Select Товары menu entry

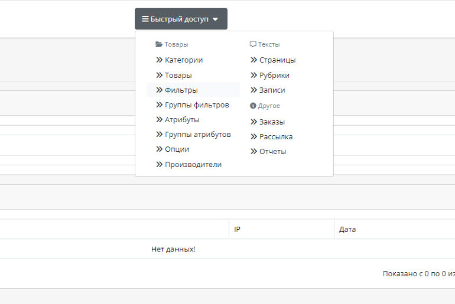coord(178,75)
